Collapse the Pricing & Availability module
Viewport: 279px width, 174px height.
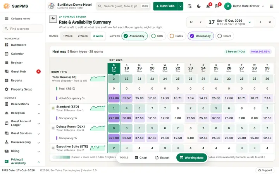pos(39,162)
